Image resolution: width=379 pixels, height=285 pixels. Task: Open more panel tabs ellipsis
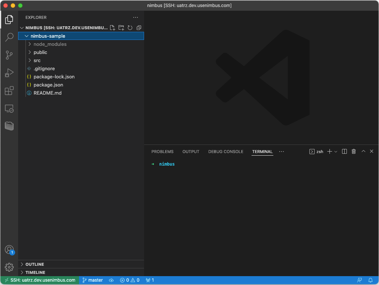(x=281, y=152)
